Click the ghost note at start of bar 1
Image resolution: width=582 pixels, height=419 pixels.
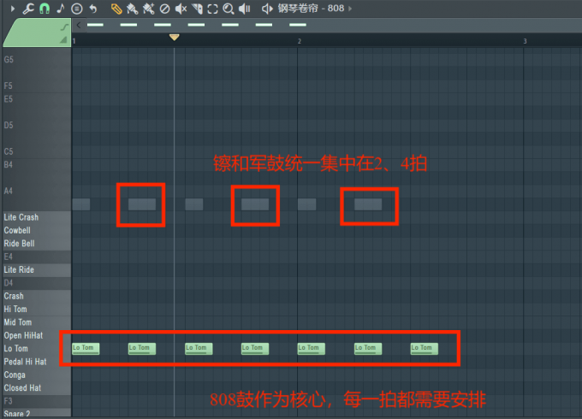81,204
